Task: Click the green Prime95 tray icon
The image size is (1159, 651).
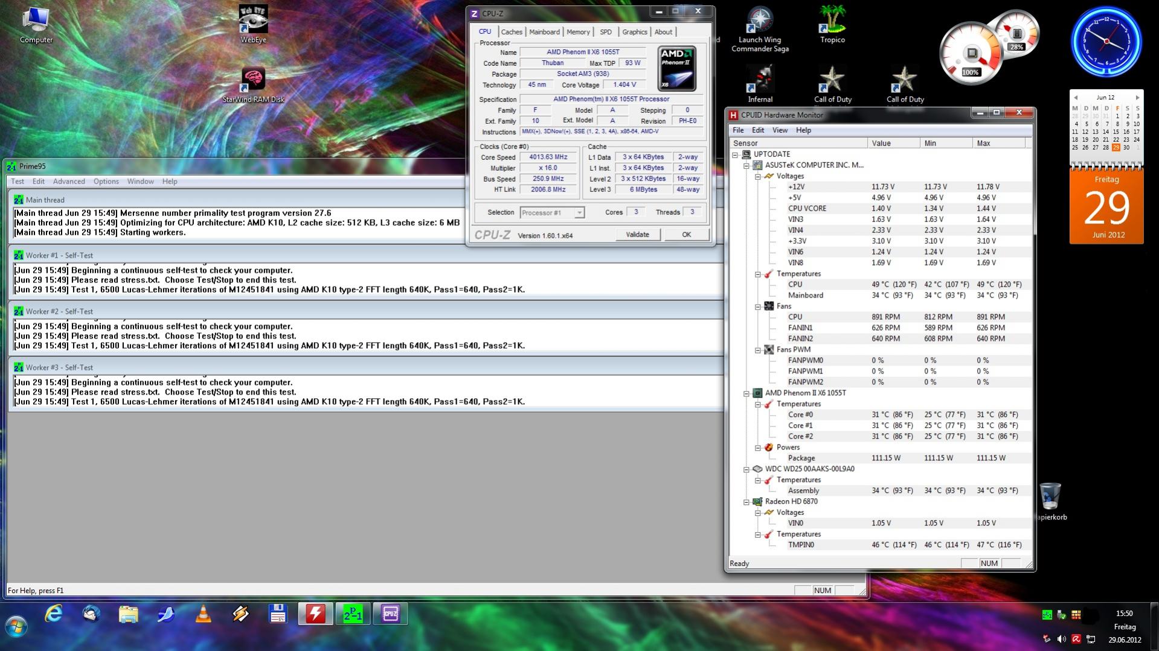Action: pyautogui.click(x=1047, y=615)
